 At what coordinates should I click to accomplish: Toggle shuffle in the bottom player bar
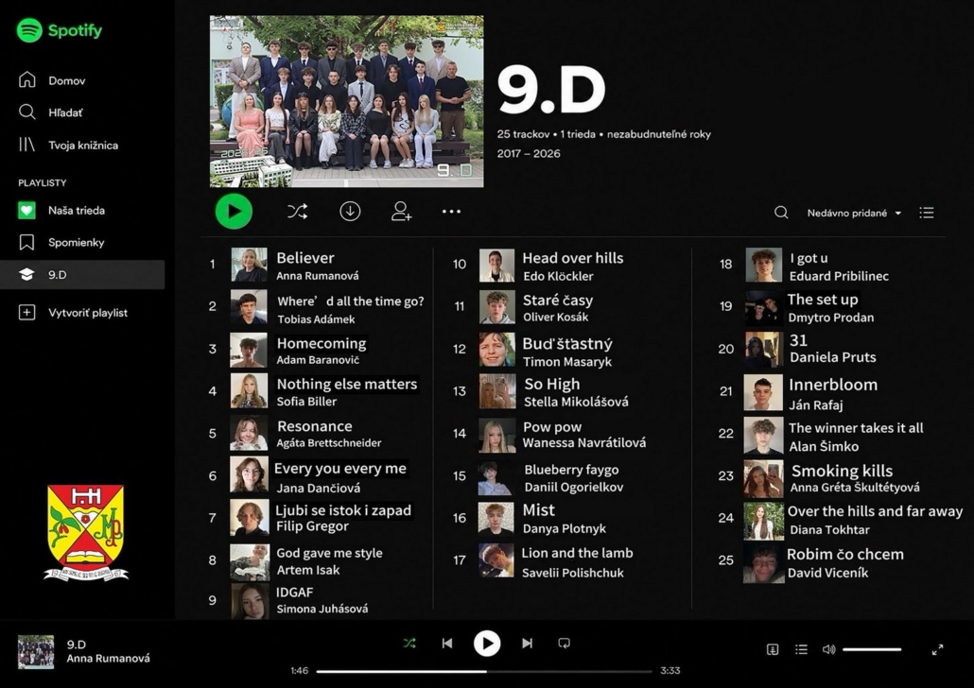409,644
